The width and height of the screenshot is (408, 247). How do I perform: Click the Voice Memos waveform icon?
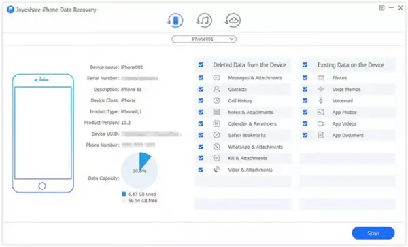click(320, 89)
